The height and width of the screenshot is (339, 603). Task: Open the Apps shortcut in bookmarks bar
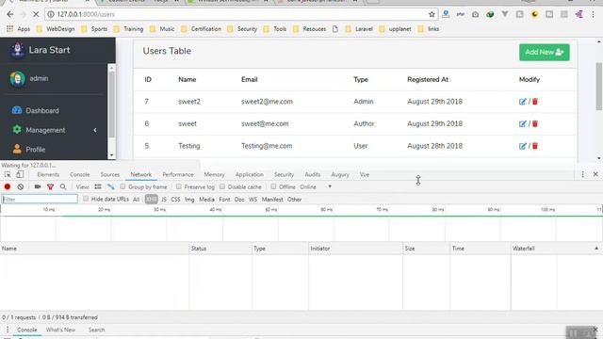pos(19,29)
